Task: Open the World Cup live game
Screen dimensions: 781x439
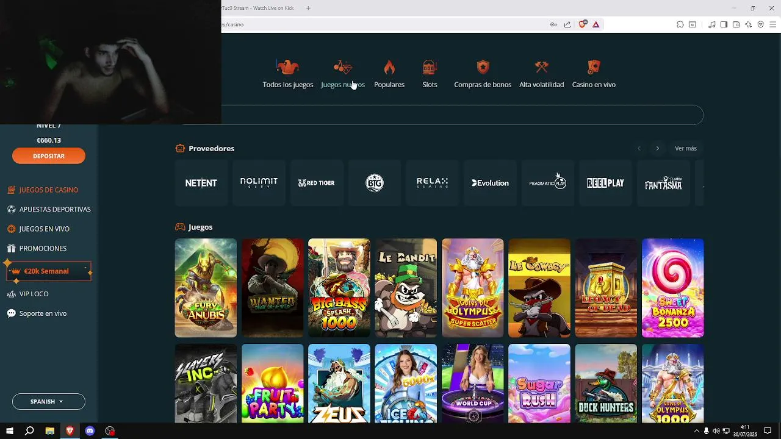Action: pyautogui.click(x=473, y=384)
